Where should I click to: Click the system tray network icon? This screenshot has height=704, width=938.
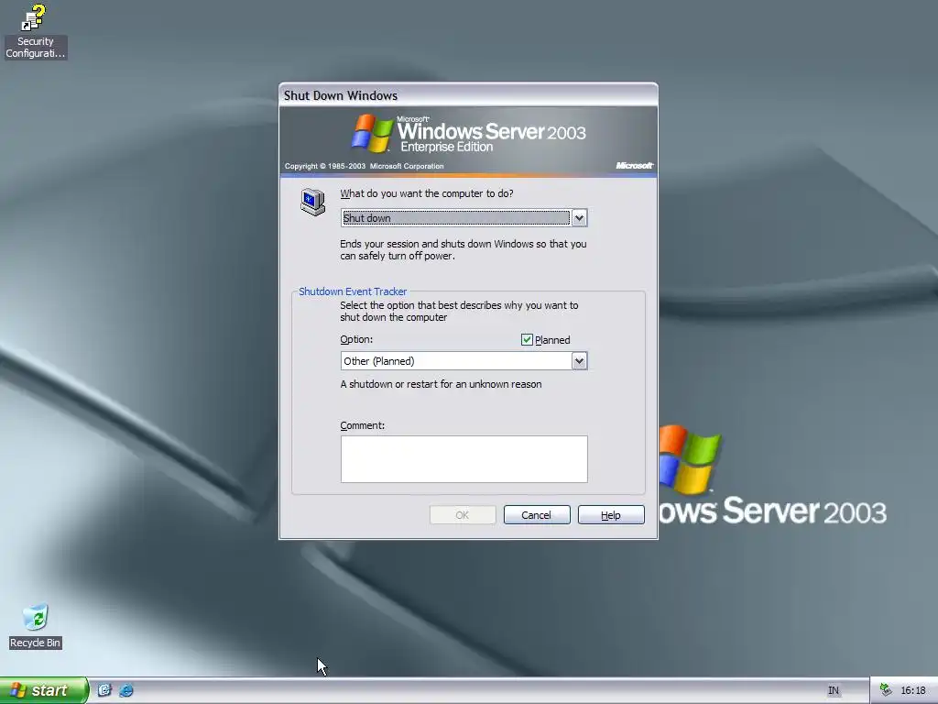click(886, 690)
